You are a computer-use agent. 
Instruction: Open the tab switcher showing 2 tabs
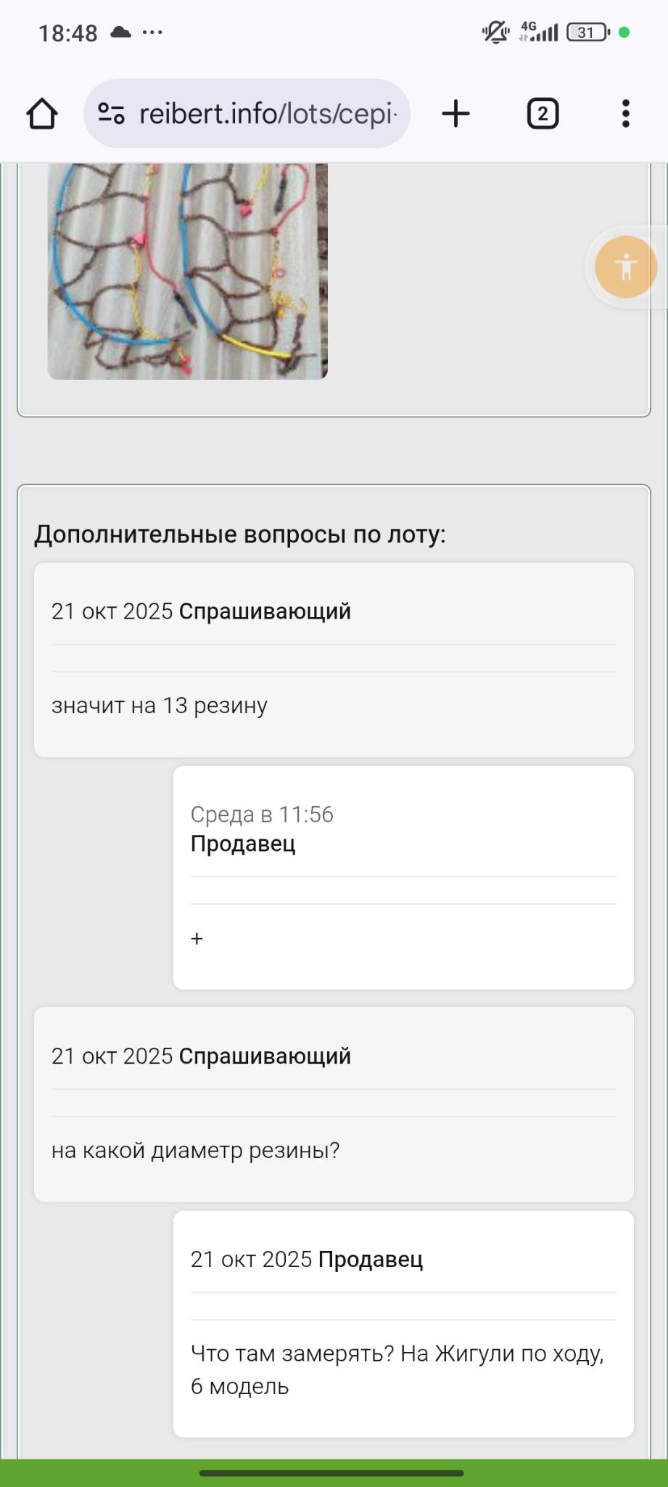(543, 114)
